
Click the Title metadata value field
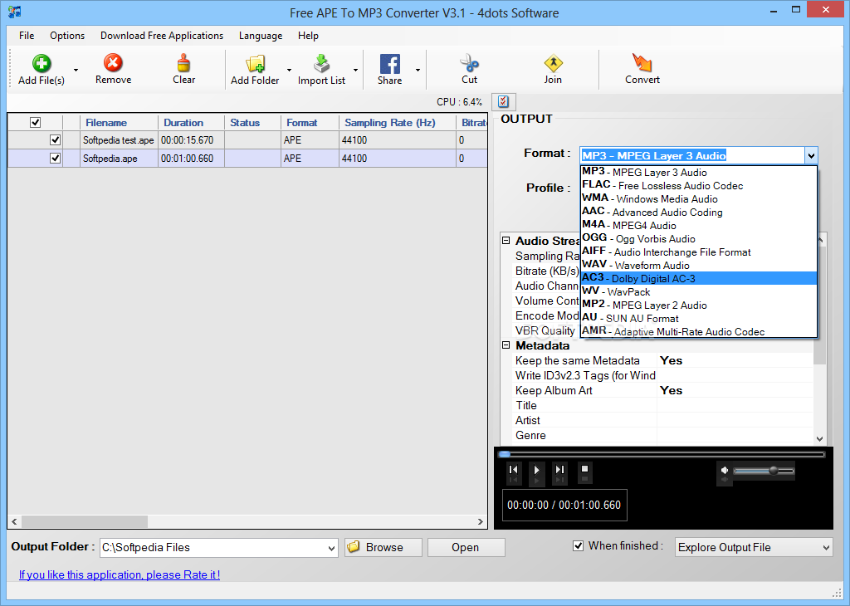click(735, 405)
